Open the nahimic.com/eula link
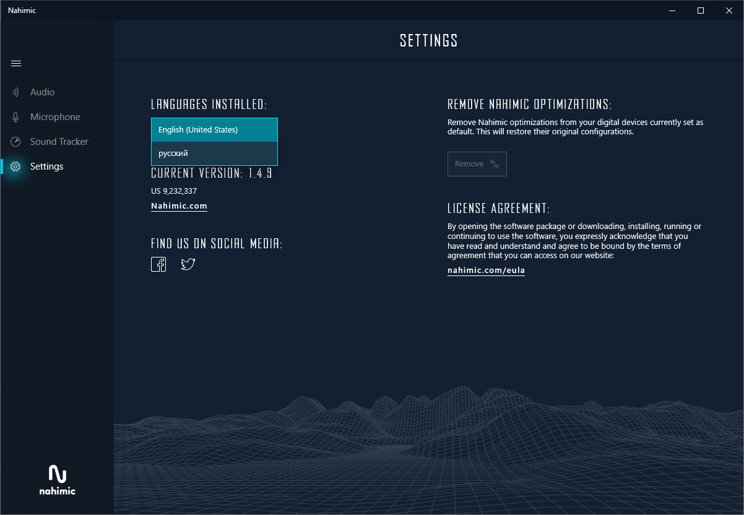Screen dimensions: 744x515 (x=486, y=270)
